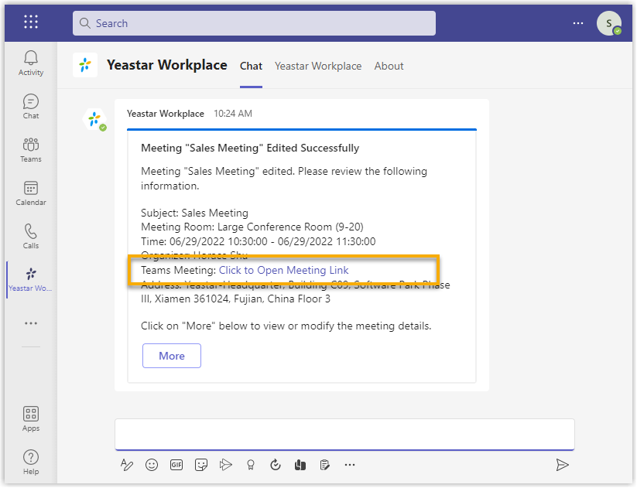This screenshot has width=637, height=488.
Task: Switch to the About tab
Action: click(x=389, y=66)
